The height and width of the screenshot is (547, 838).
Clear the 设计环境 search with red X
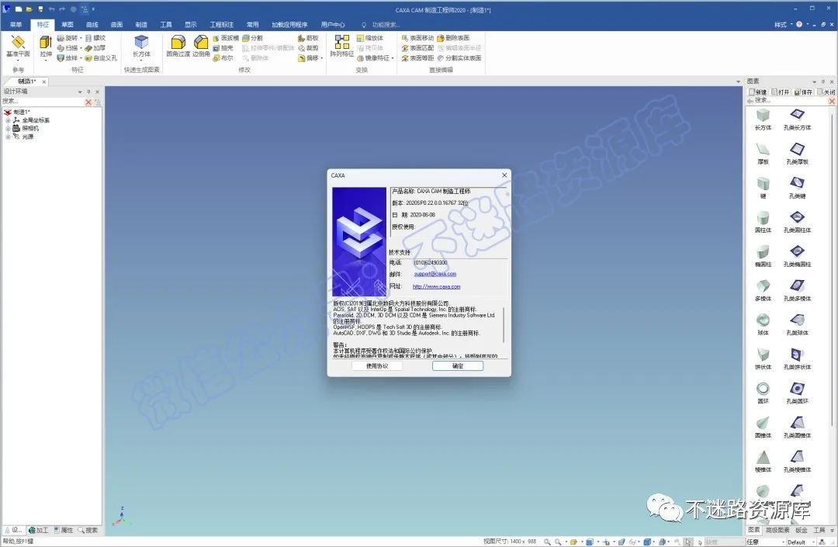tap(88, 102)
